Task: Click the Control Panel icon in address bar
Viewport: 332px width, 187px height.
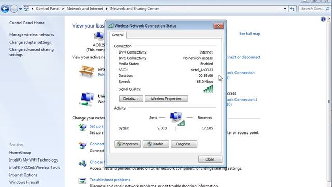Action: tap(26, 9)
